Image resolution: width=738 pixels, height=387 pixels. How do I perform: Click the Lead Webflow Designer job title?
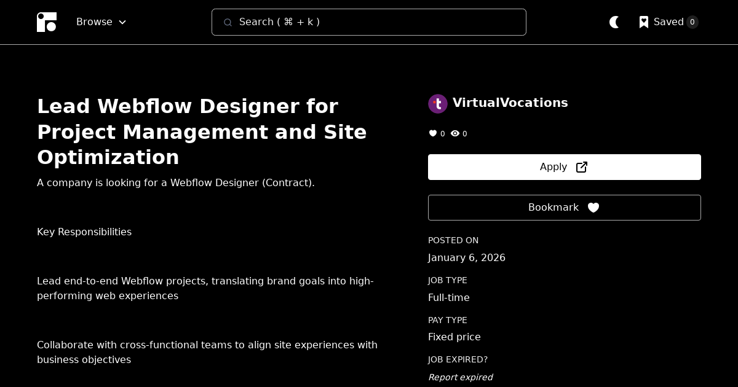click(x=202, y=131)
